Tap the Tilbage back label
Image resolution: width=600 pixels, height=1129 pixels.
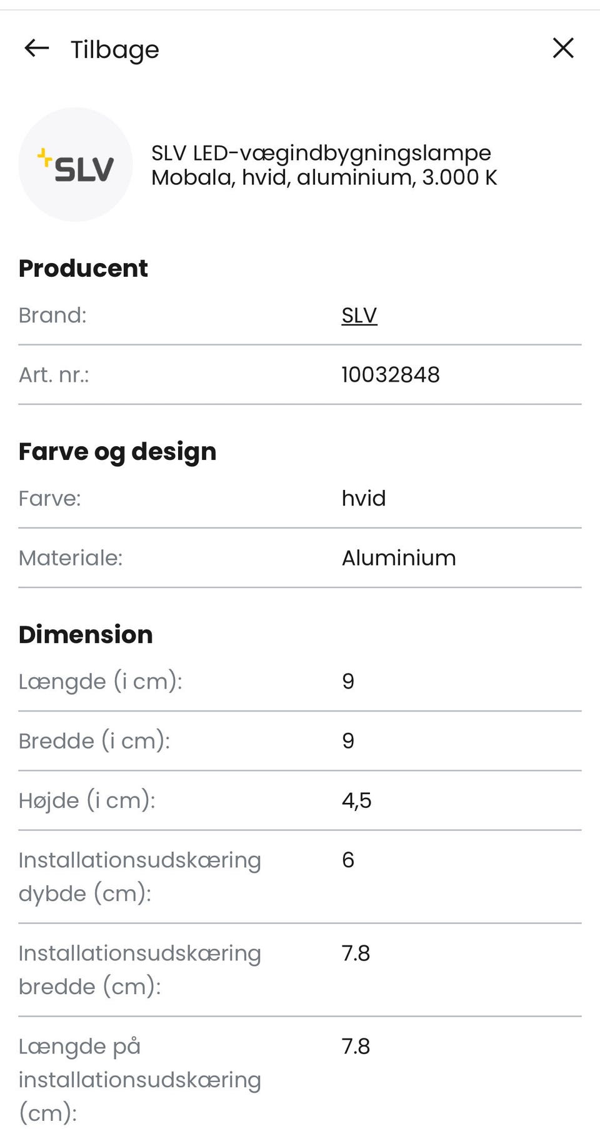point(115,49)
